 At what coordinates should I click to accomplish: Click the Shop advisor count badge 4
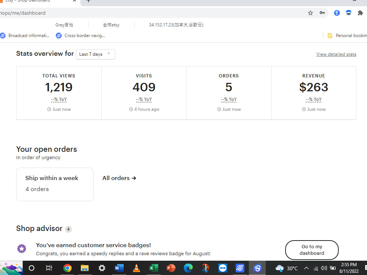click(x=68, y=229)
